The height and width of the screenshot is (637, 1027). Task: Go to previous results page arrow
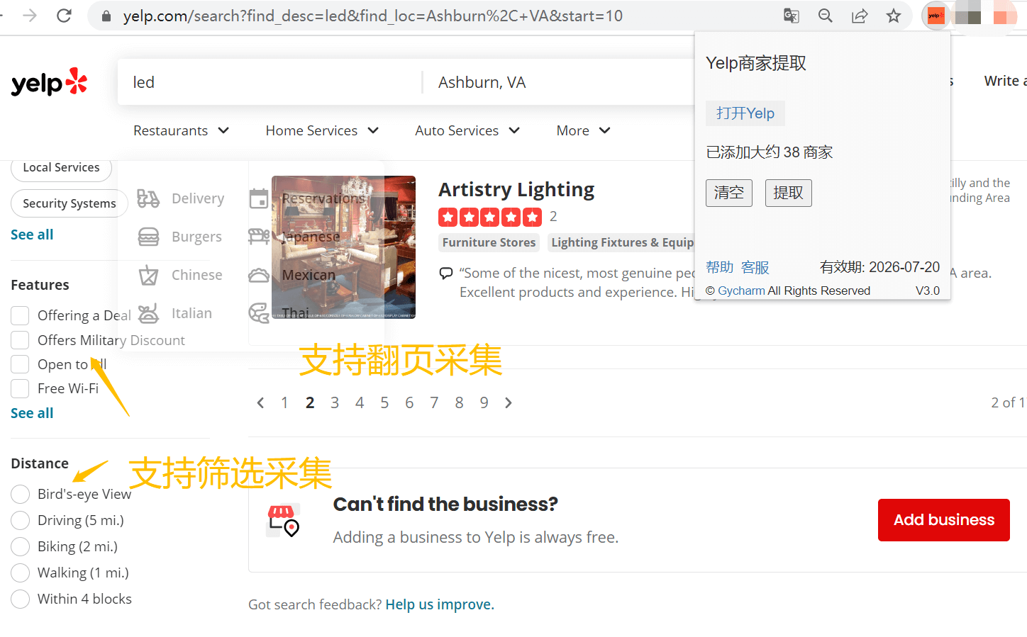point(260,402)
